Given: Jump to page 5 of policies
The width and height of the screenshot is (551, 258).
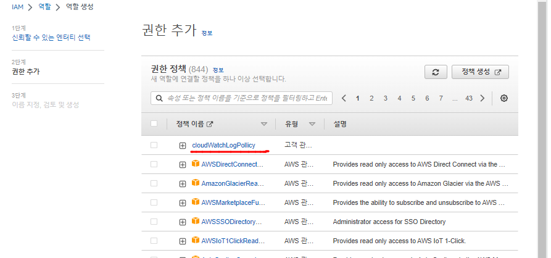Looking at the screenshot, I should (413, 98).
